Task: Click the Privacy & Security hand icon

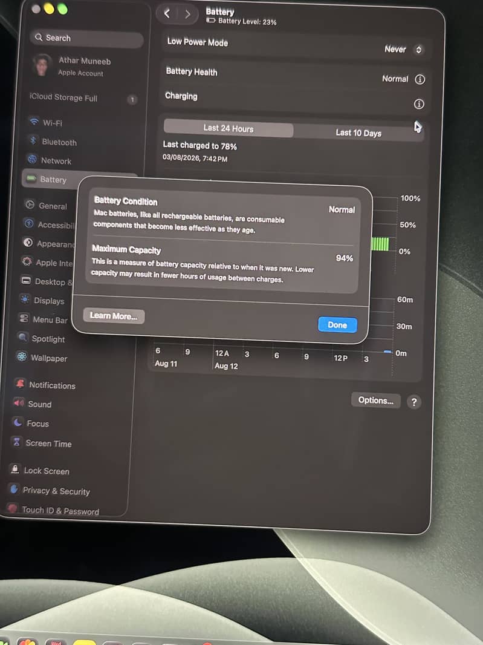Action: [14, 489]
